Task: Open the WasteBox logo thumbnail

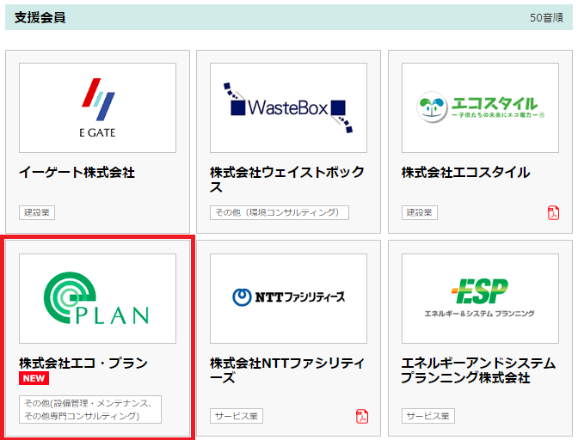Action: click(289, 108)
